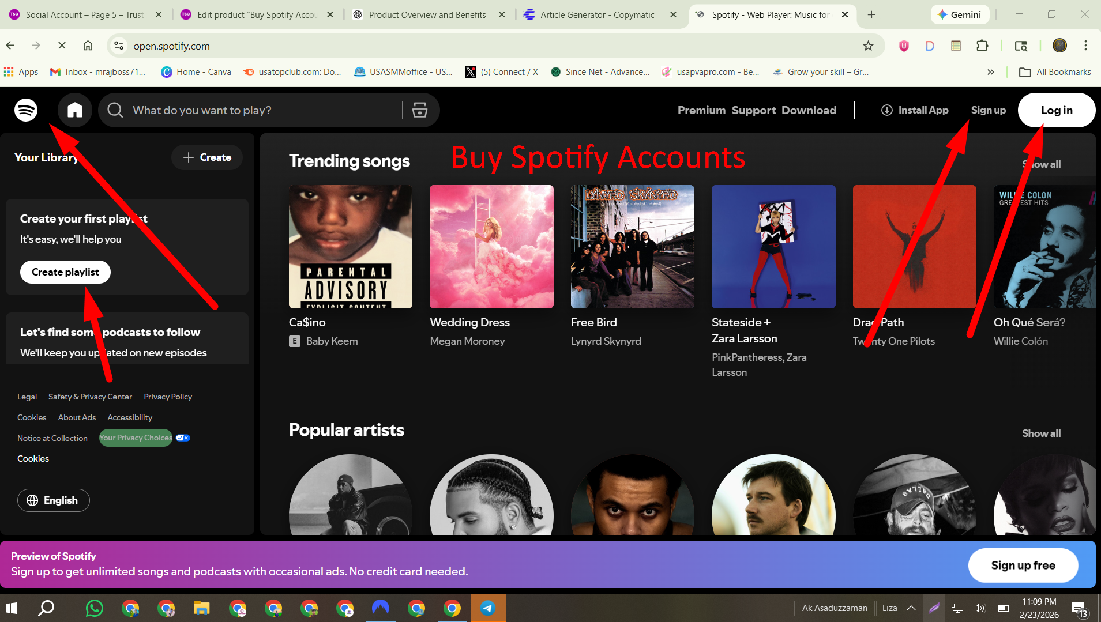Open Windows taskbar search
Image resolution: width=1101 pixels, height=622 pixels.
point(46,608)
